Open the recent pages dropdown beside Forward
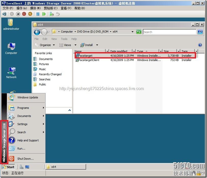Image resolution: width=207 pixels, height=178 pixels. (x=48, y=32)
